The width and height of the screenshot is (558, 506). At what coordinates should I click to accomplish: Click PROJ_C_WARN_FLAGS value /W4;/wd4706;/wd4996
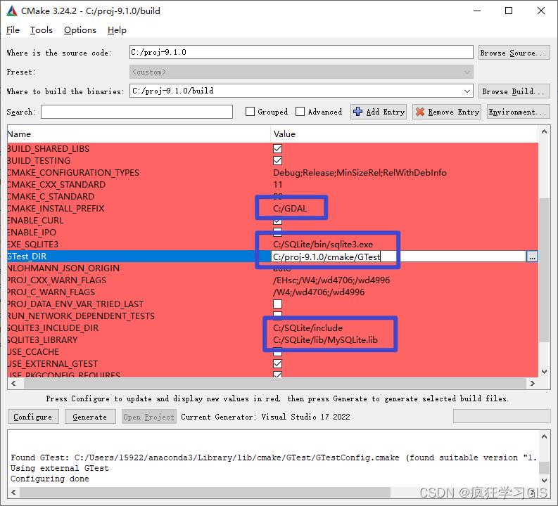(319, 292)
